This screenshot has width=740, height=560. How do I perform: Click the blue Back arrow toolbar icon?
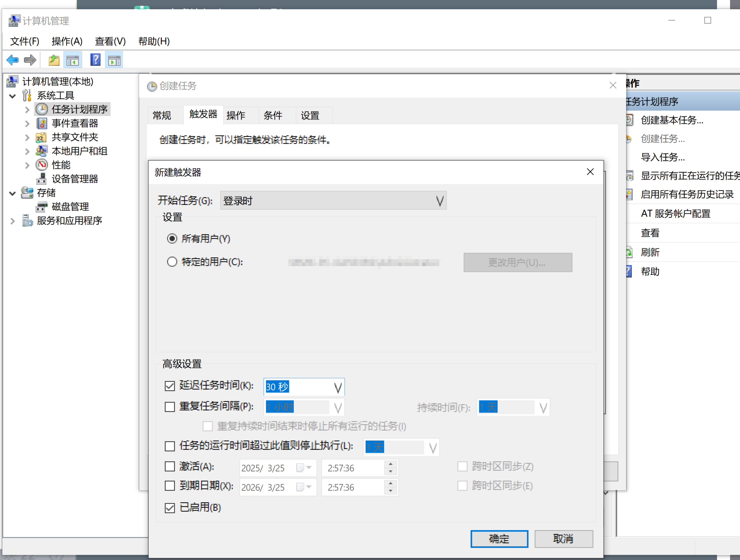(x=13, y=60)
